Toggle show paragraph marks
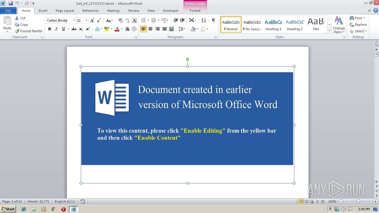 [x=213, y=20]
